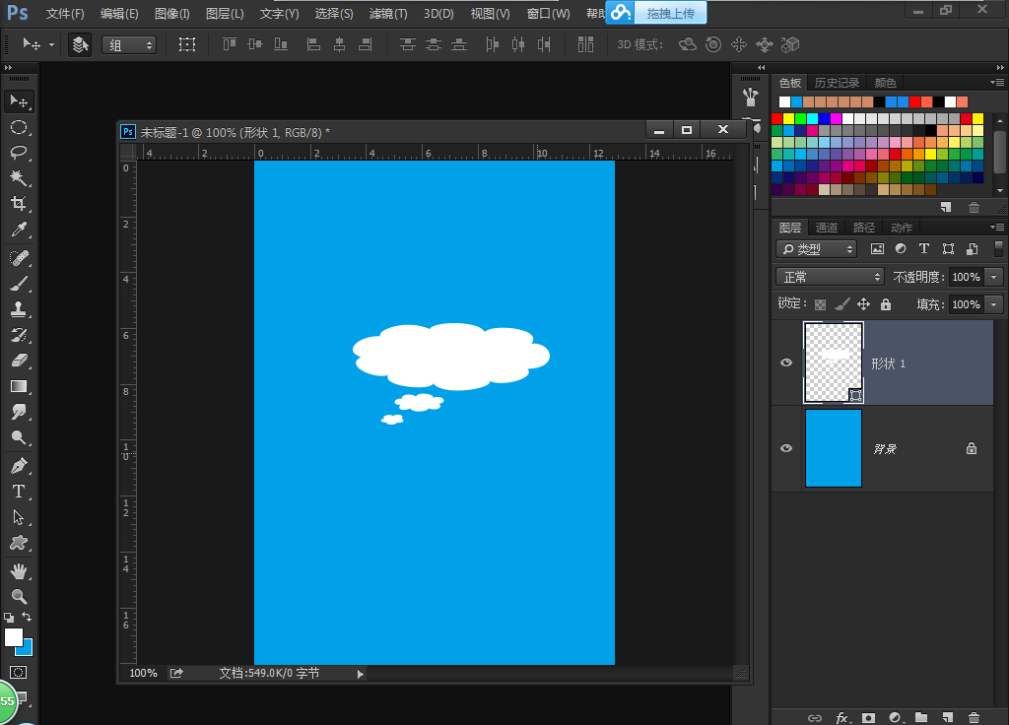Image resolution: width=1009 pixels, height=725 pixels.
Task: Select the Horizontal Type tool
Action: pos(18,492)
